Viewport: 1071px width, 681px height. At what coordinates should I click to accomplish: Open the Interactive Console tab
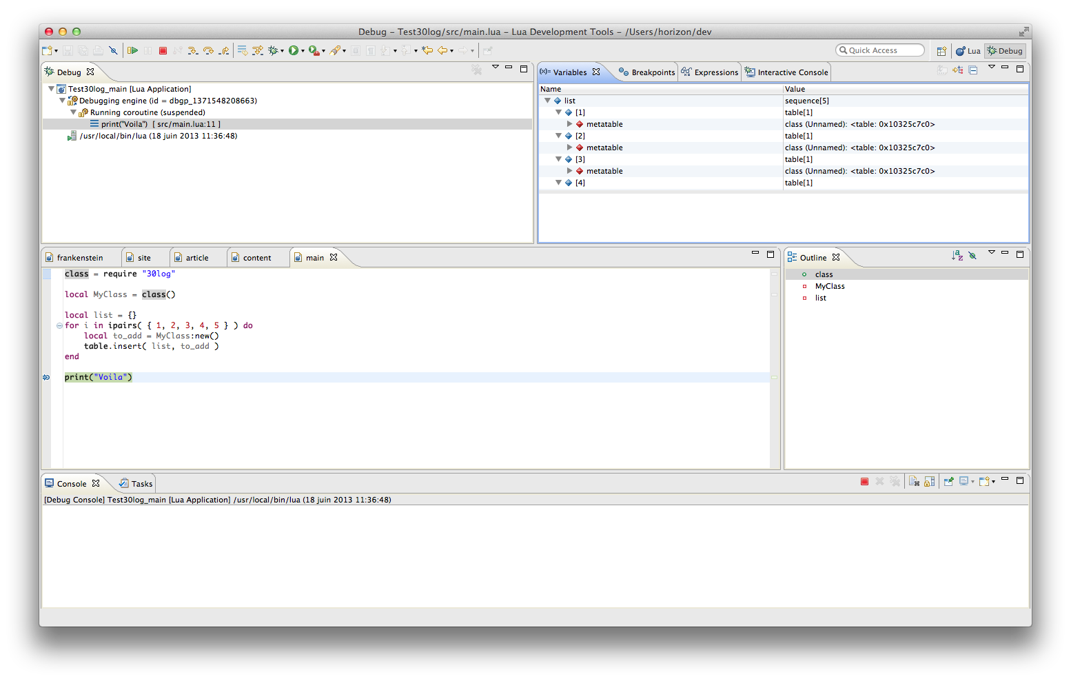pos(786,72)
